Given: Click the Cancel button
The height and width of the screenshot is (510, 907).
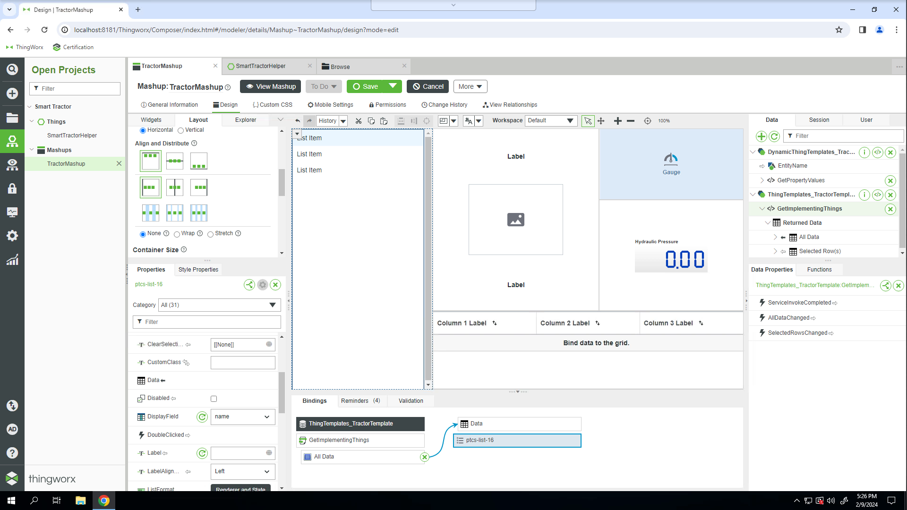Looking at the screenshot, I should point(428,86).
